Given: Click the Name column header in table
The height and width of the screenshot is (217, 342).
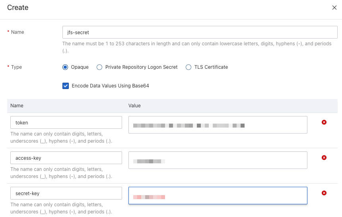Looking at the screenshot, I should pyautogui.click(x=17, y=106).
